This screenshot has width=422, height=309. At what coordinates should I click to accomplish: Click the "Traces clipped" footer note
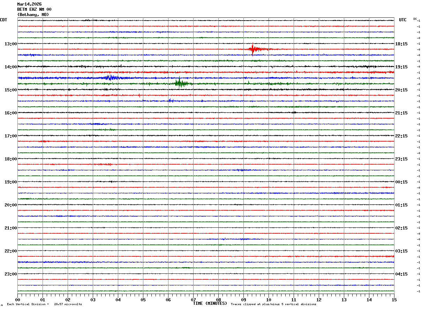coord(273,304)
